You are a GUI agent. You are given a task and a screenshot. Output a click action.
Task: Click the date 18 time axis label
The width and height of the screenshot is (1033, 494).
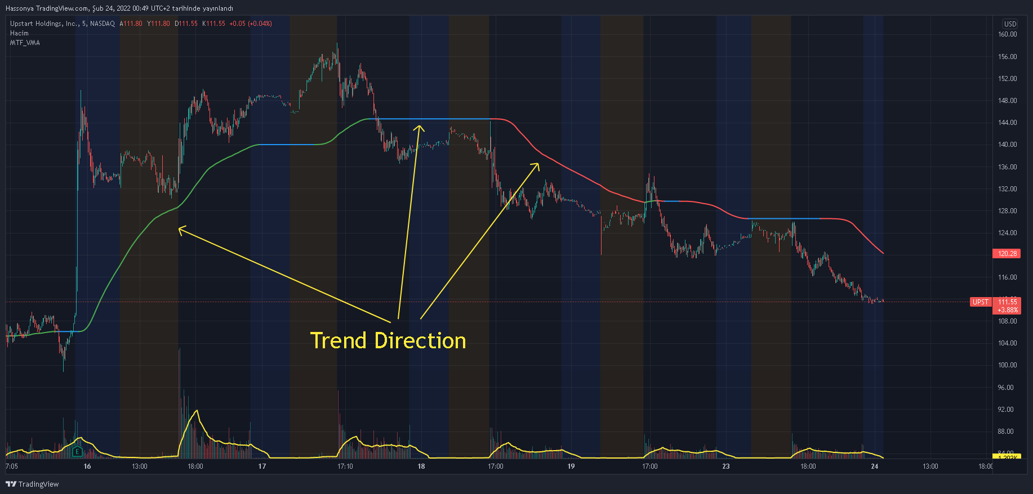click(421, 466)
